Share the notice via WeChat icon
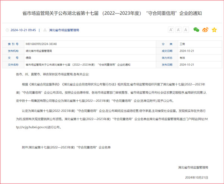 coord(196,29)
